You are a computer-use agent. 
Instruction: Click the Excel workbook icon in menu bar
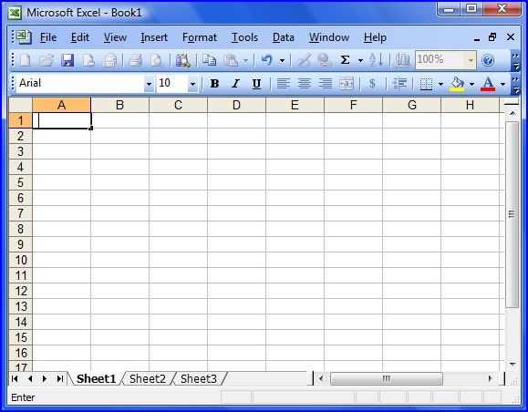click(x=24, y=37)
